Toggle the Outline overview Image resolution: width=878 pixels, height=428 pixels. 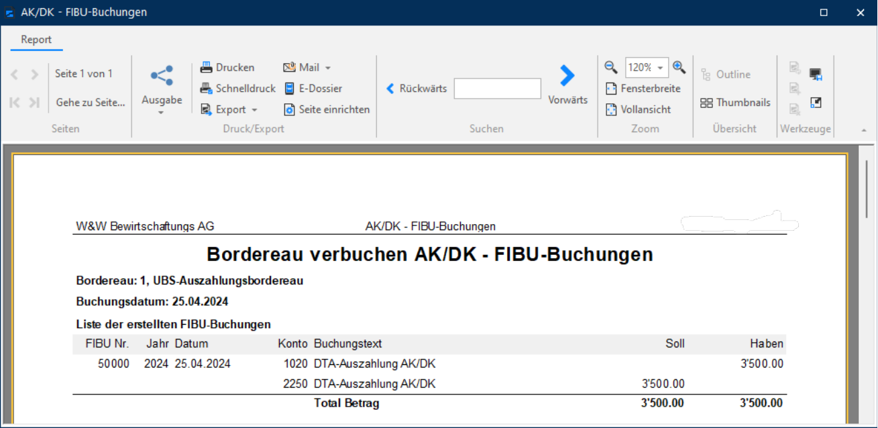point(726,74)
